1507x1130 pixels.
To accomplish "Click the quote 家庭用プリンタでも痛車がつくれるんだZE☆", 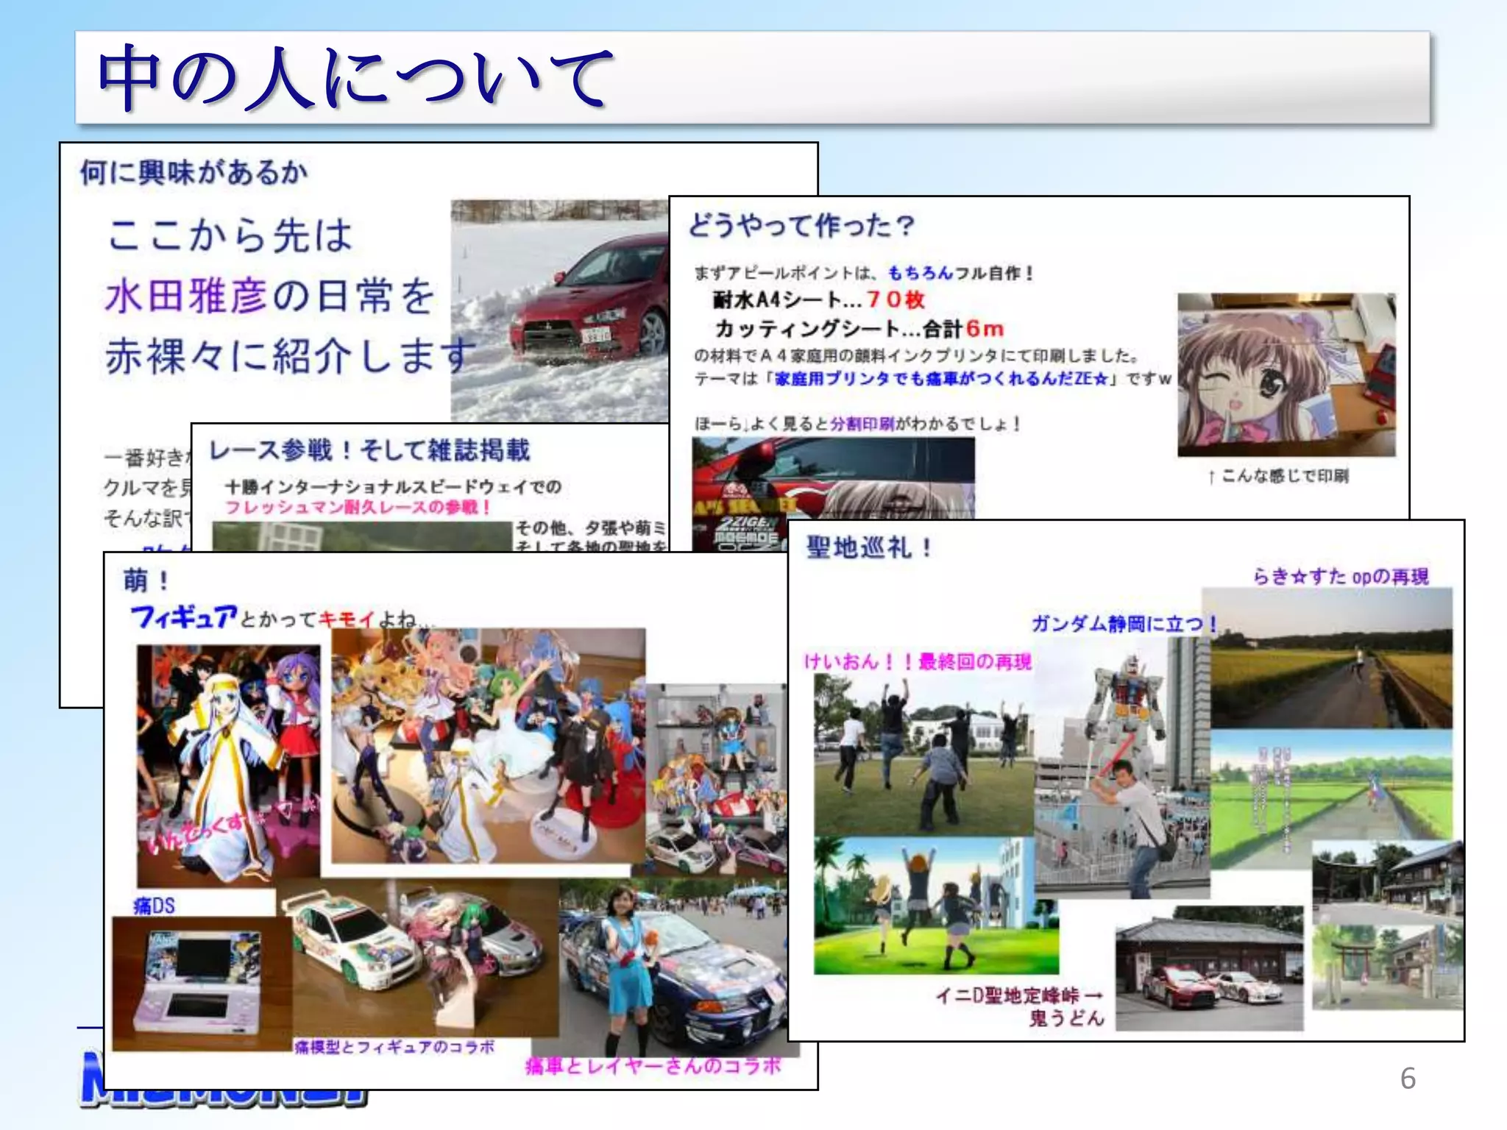I will coord(941,379).
